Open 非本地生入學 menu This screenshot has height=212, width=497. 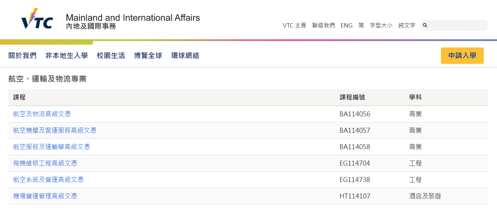click(x=66, y=56)
